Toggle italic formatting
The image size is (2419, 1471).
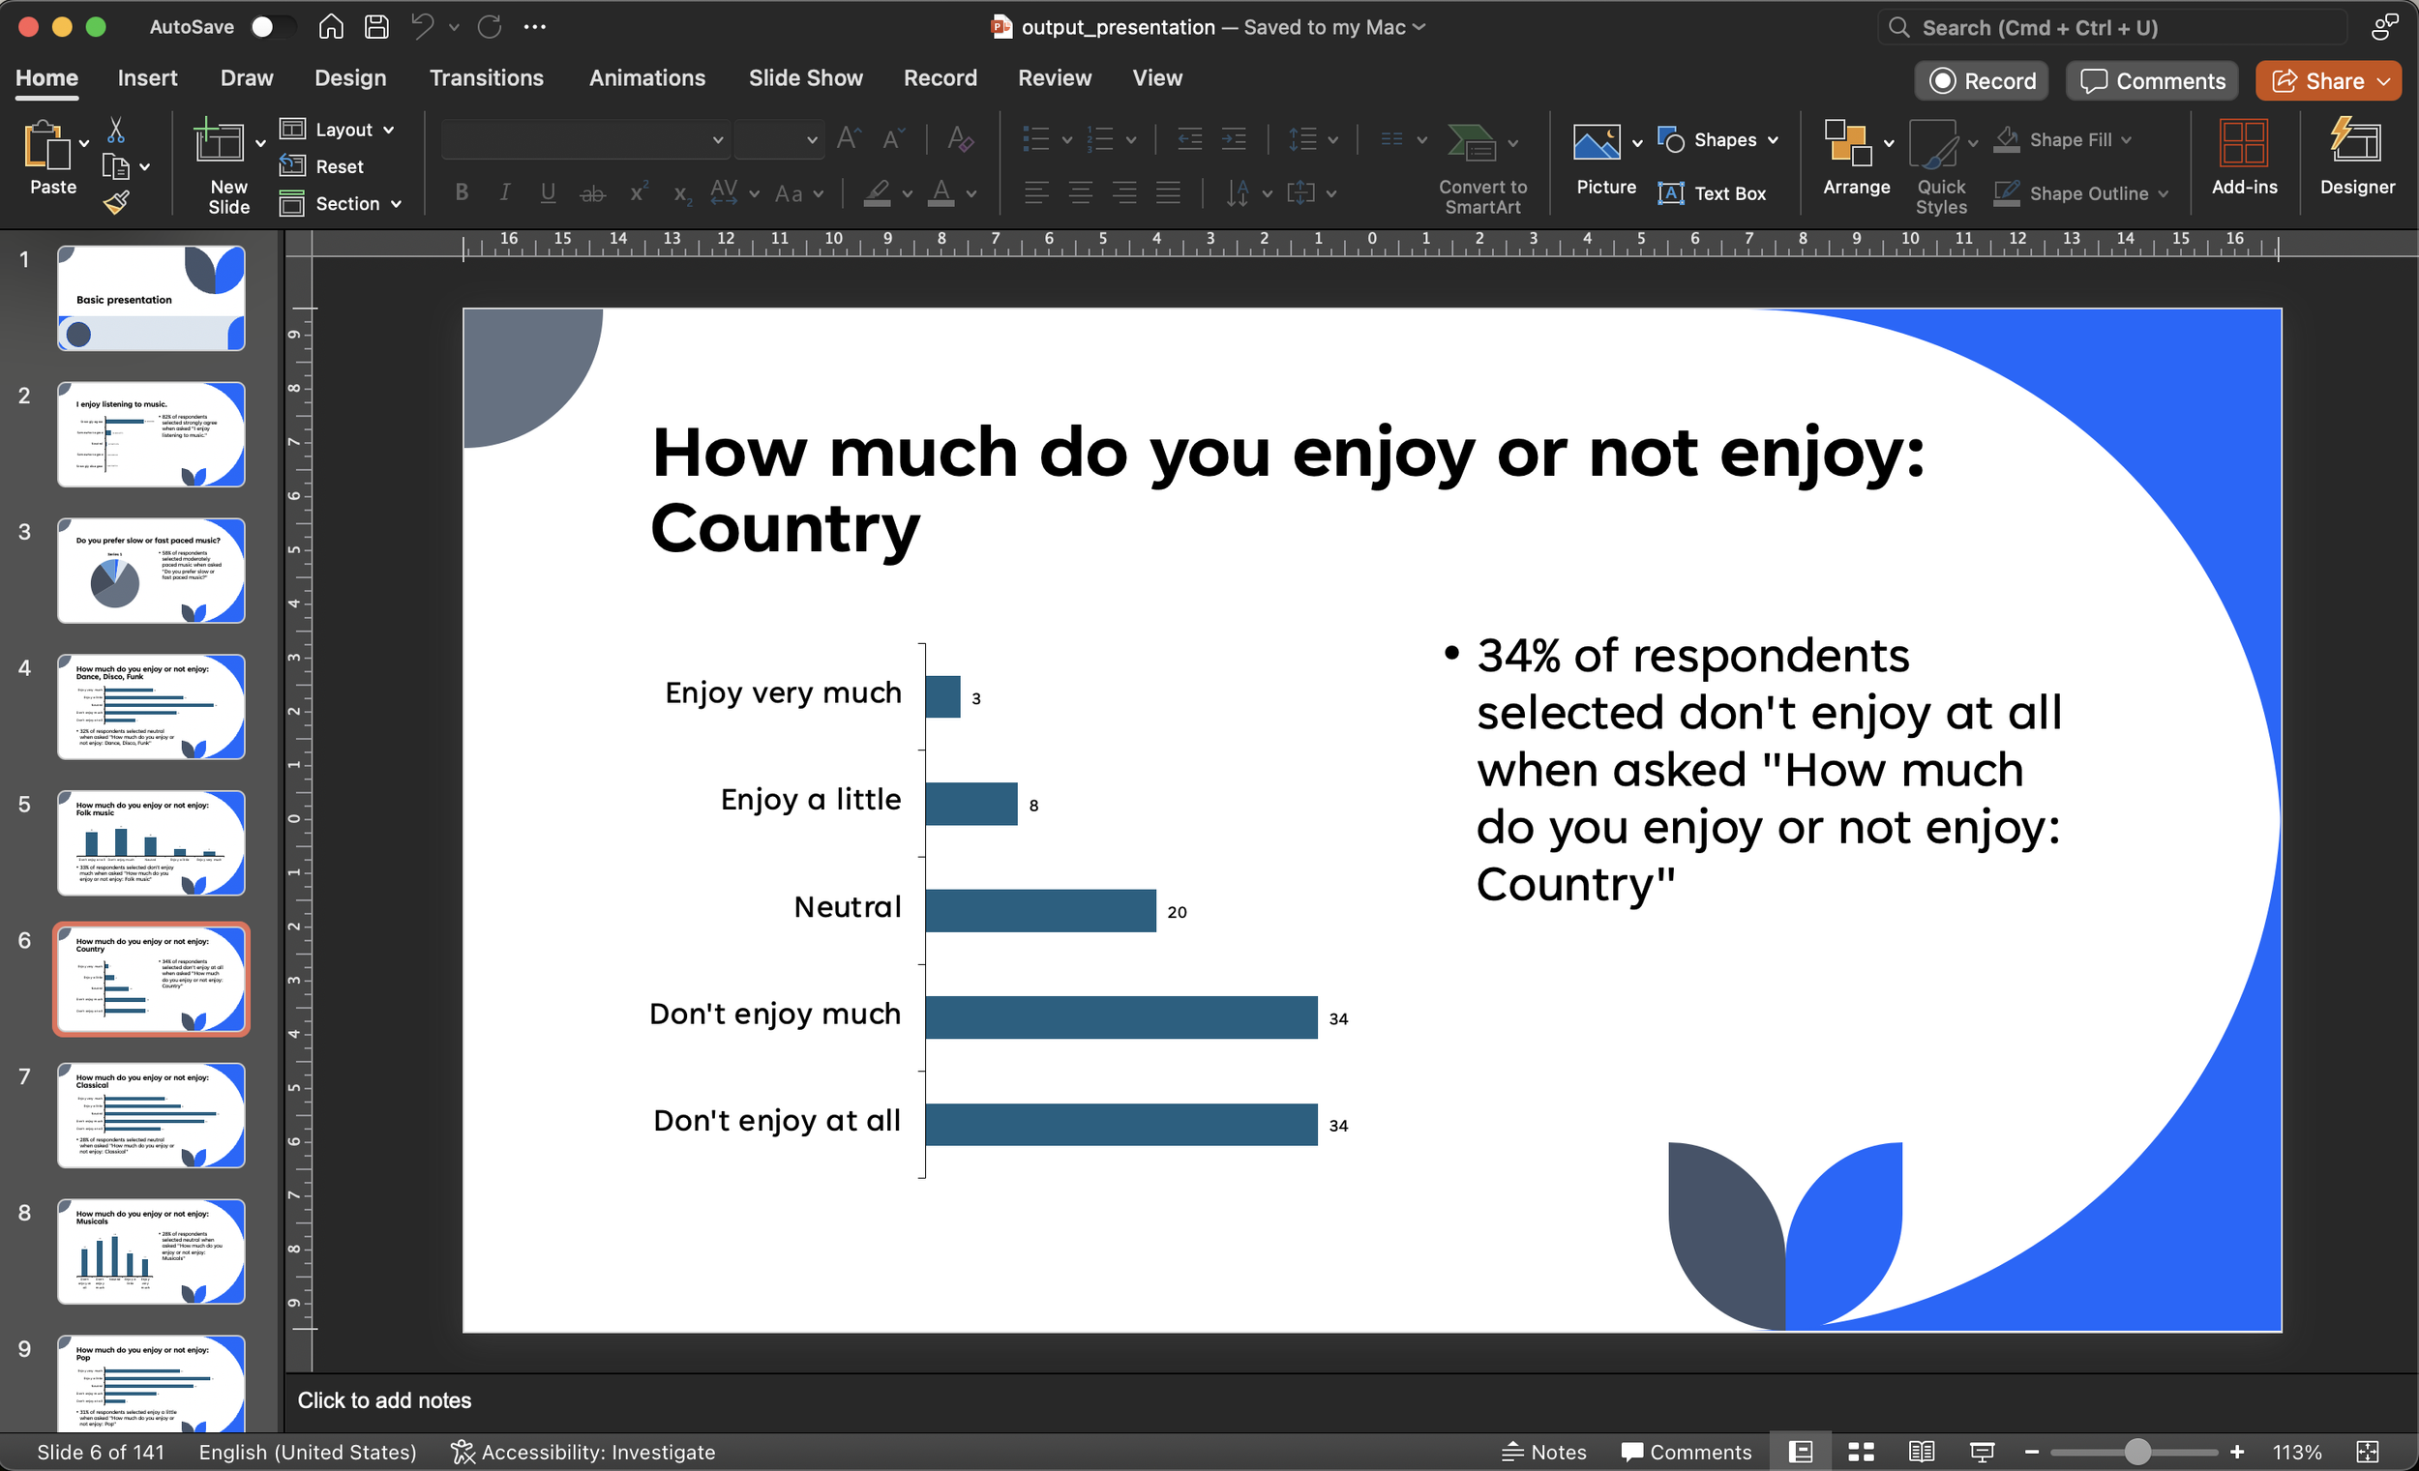(x=505, y=192)
